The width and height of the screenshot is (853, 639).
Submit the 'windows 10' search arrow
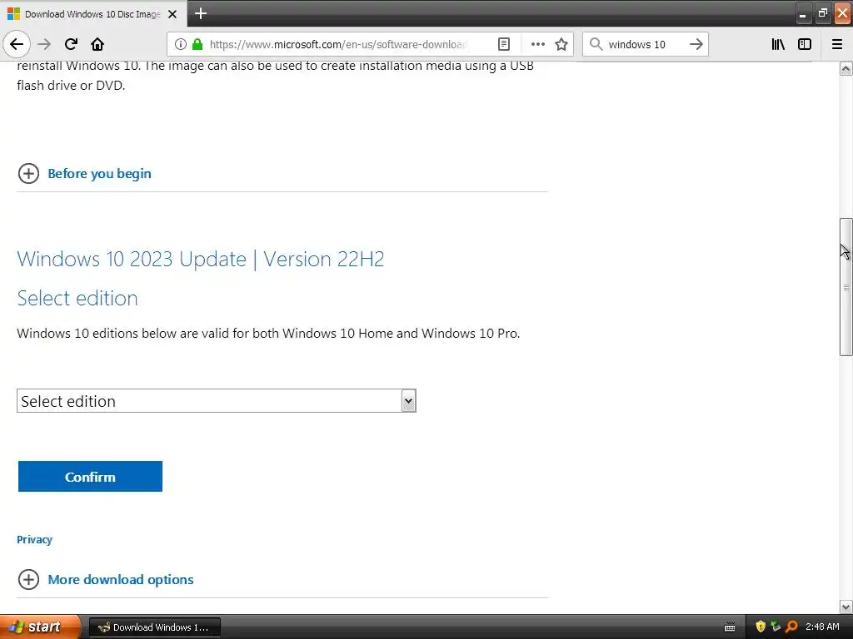696,44
